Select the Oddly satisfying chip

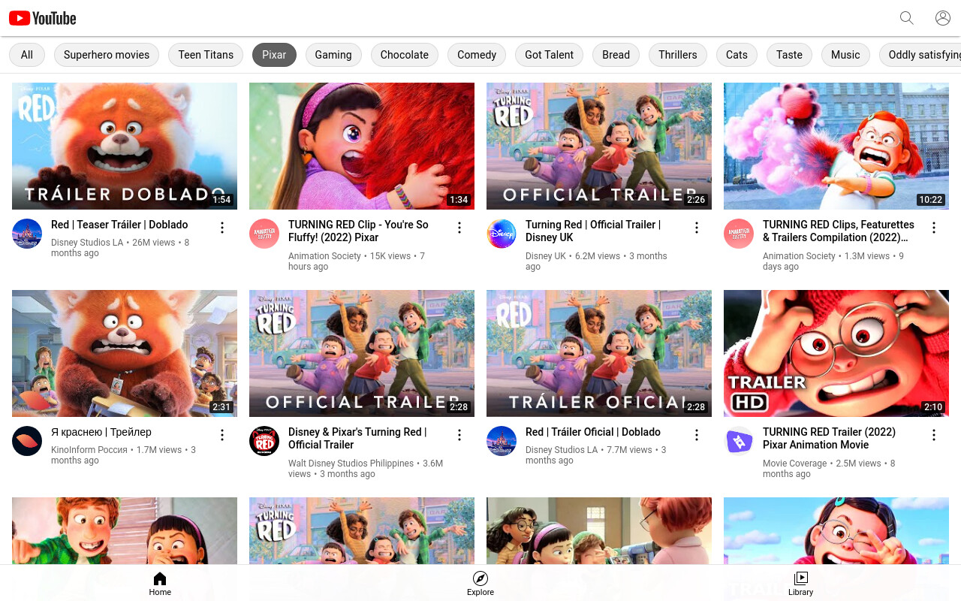(x=920, y=55)
